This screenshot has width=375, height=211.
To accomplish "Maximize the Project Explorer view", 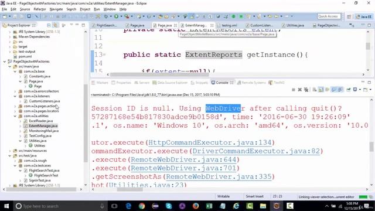I will point(83,25).
